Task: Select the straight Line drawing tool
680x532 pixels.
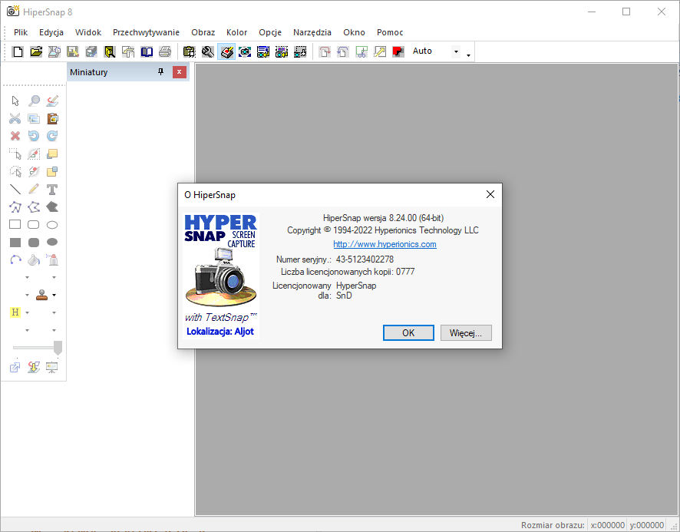Action: pos(15,189)
